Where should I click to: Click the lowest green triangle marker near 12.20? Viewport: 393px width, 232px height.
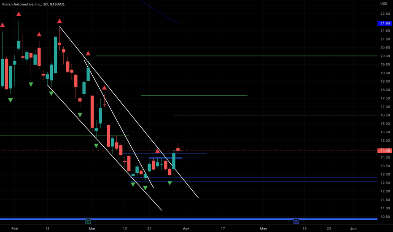tap(145, 188)
